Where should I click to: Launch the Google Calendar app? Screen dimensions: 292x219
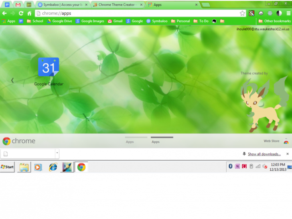49,72
